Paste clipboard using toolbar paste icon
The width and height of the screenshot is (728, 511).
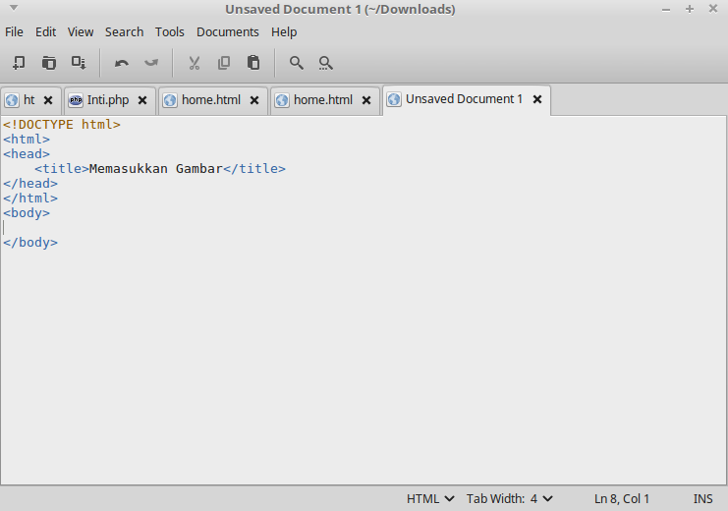[253, 63]
